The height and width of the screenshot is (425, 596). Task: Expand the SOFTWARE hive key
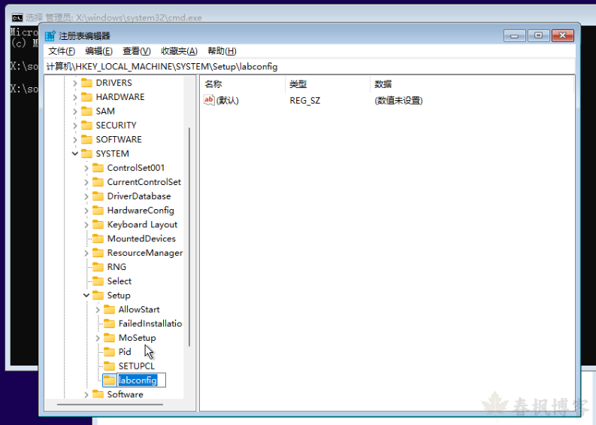point(75,140)
